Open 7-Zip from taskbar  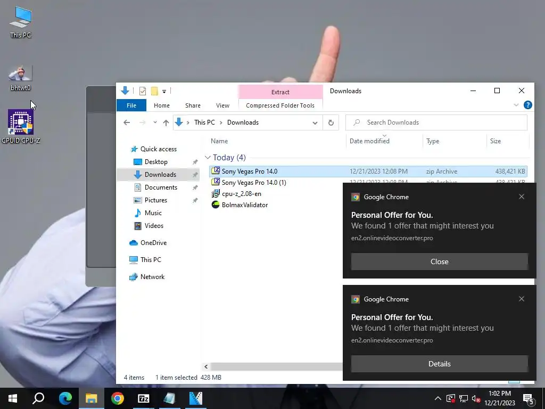point(144,398)
